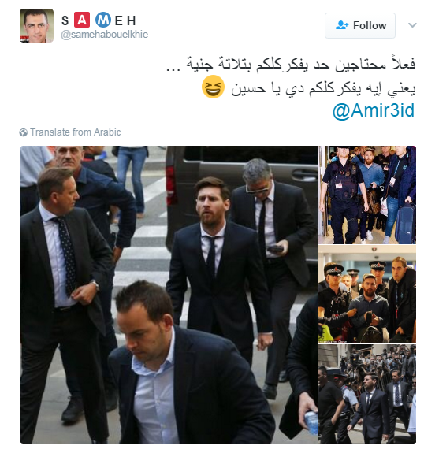
Task: Open the S A M E H display name
Action: coord(99,20)
